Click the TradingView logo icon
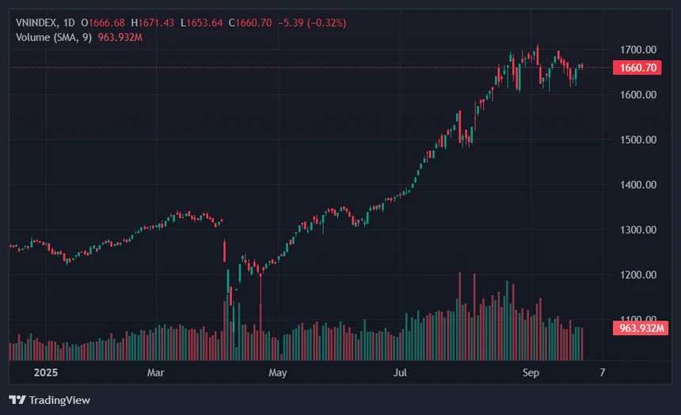 (x=16, y=400)
